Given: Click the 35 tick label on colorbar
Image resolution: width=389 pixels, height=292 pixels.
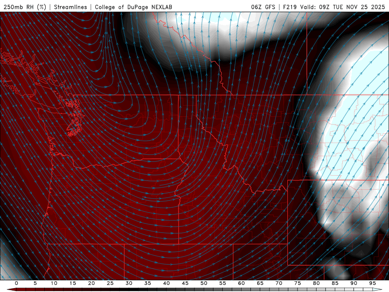Looking at the screenshot, I should point(147,283).
